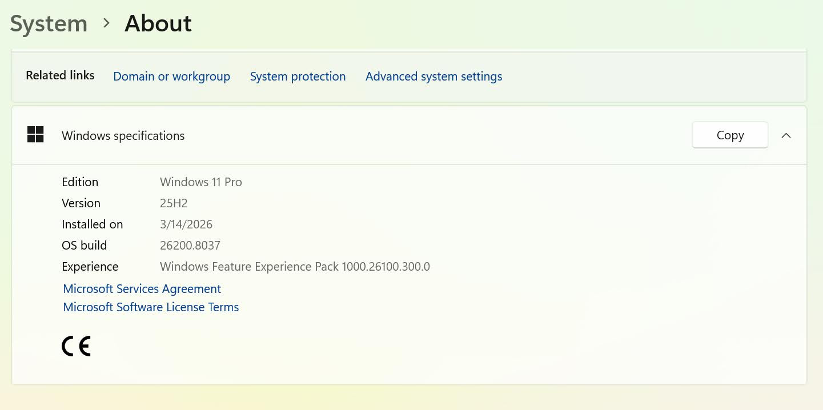The height and width of the screenshot is (410, 823).
Task: Open the Microsoft Services Agreement
Action: (x=142, y=289)
